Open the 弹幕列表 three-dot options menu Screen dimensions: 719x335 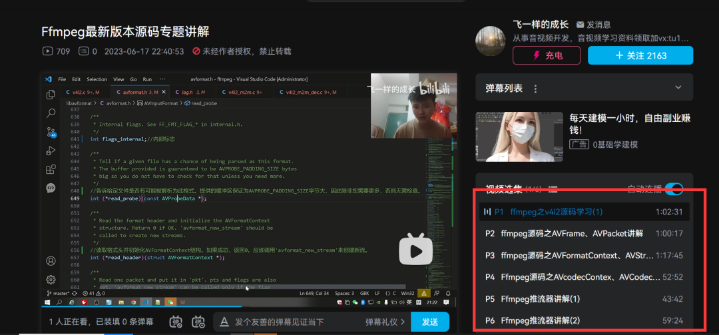pyautogui.click(x=535, y=89)
